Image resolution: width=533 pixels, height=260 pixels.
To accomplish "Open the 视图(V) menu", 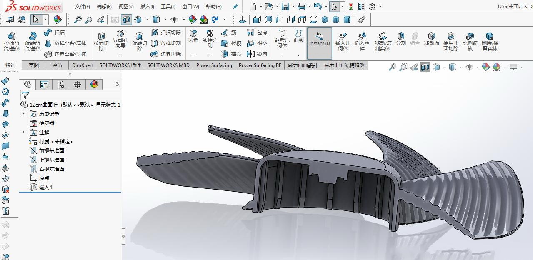I will [x=126, y=7].
